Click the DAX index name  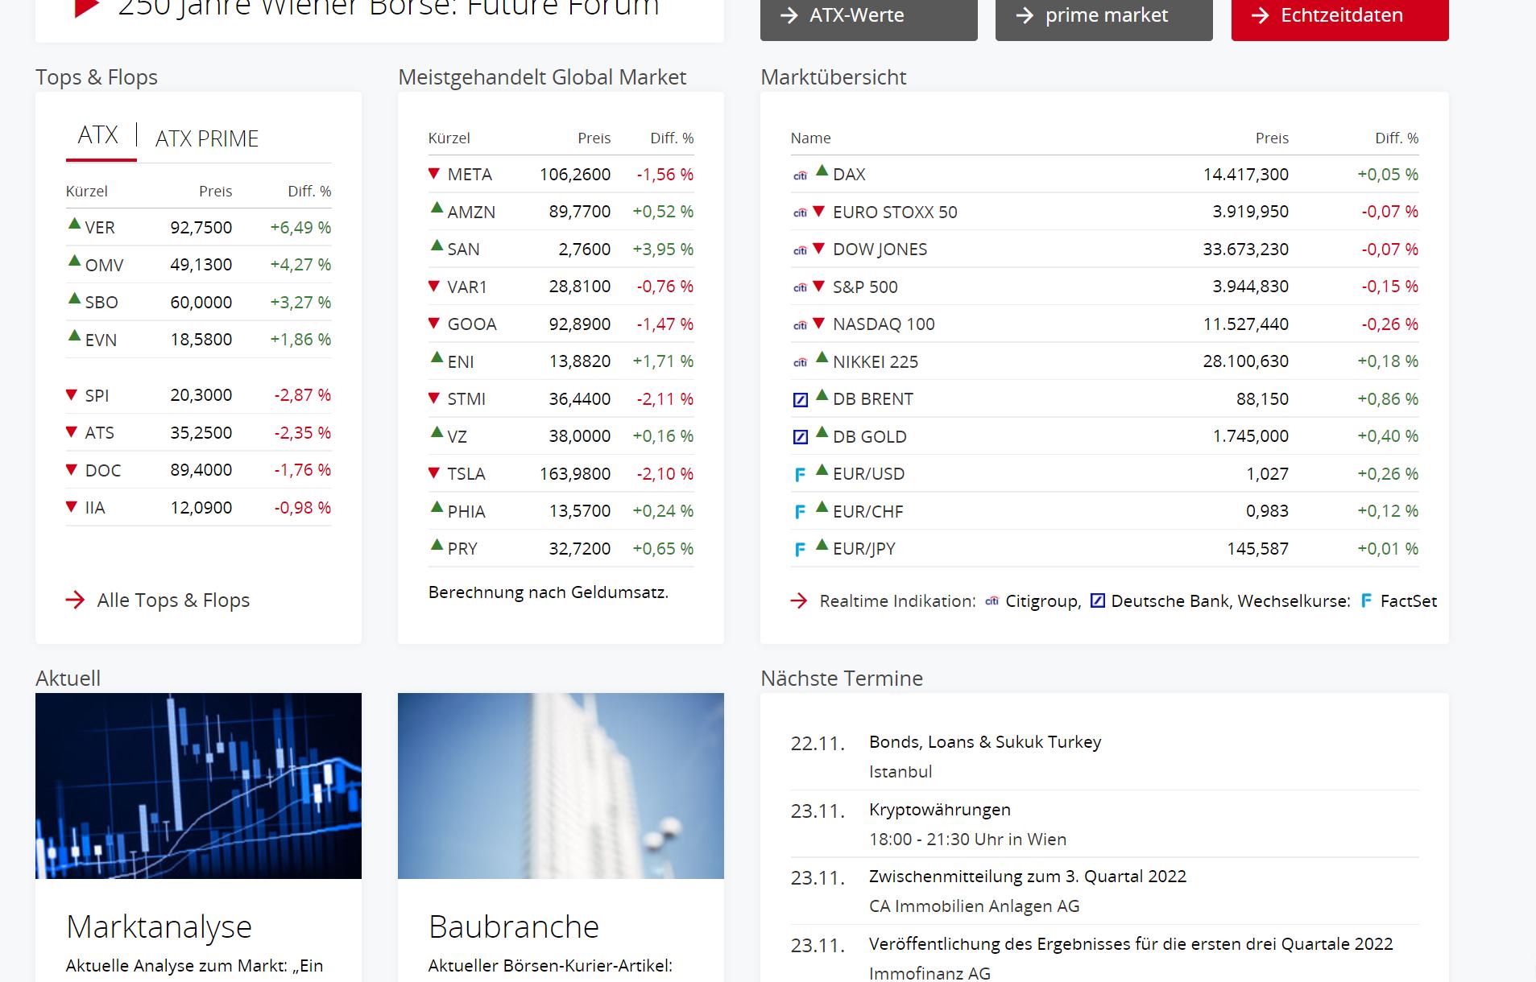tap(849, 175)
